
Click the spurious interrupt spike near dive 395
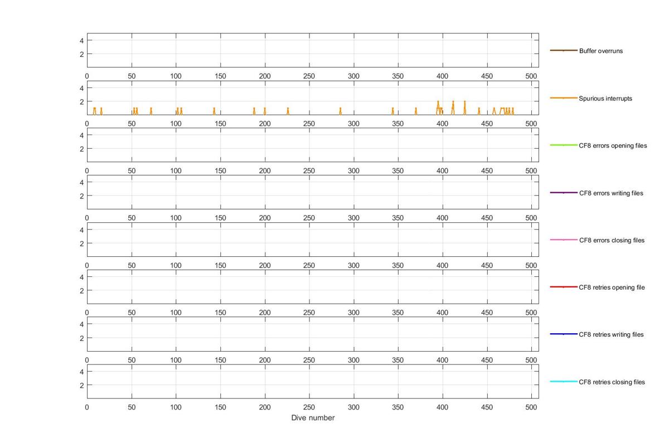coord(438,108)
